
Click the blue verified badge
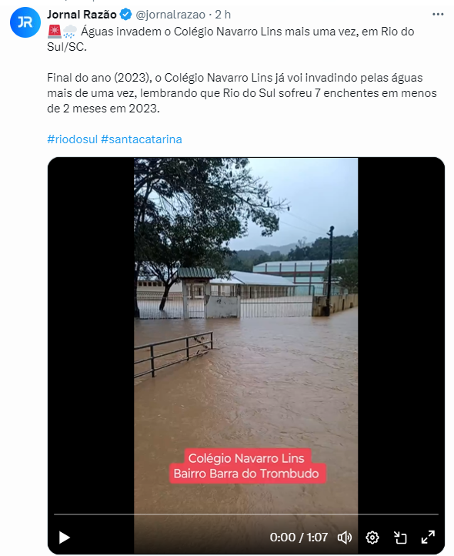(x=126, y=15)
